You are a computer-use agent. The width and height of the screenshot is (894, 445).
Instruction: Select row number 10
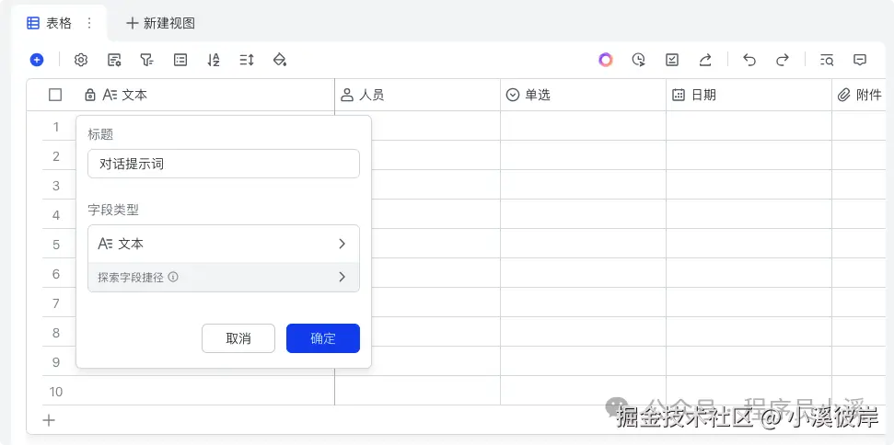[x=56, y=392]
